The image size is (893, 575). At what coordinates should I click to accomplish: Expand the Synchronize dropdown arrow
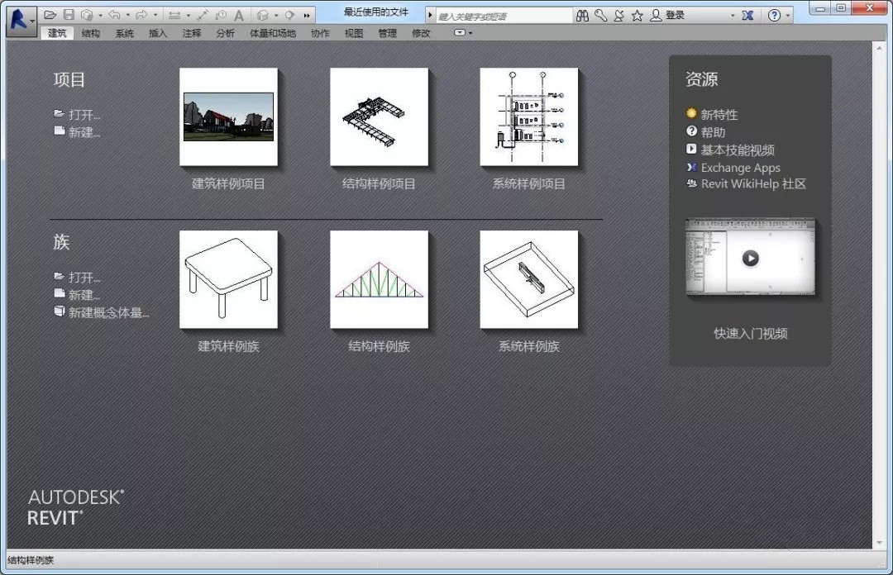tap(101, 16)
